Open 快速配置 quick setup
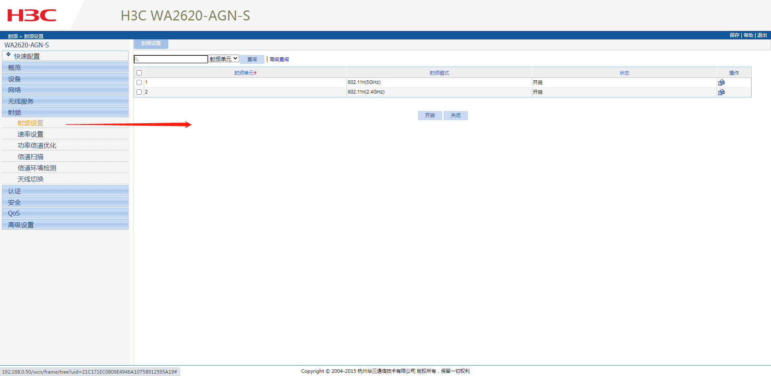The width and height of the screenshot is (771, 376). click(x=65, y=56)
